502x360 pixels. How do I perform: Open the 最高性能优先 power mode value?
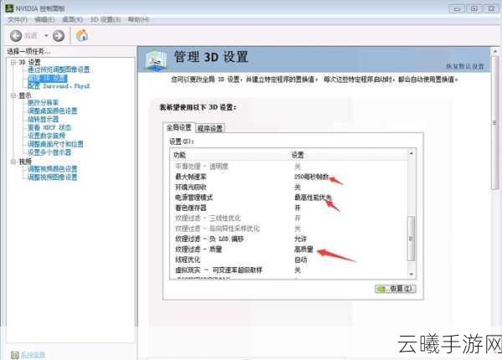[x=312, y=198]
